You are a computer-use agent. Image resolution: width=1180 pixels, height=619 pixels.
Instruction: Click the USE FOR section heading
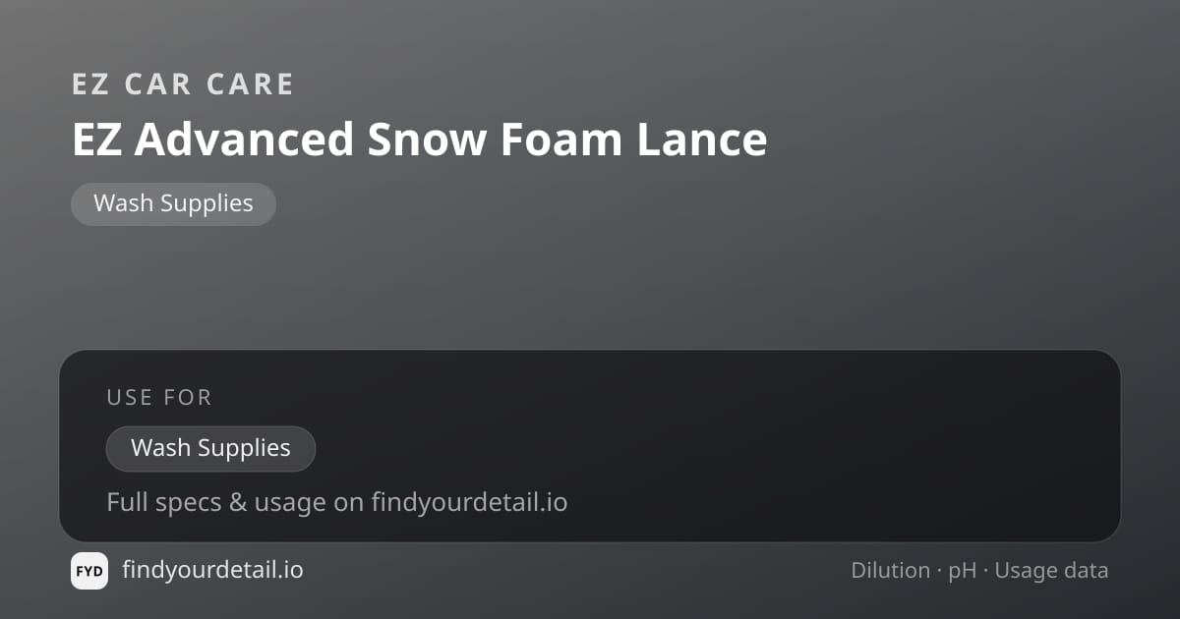159,398
